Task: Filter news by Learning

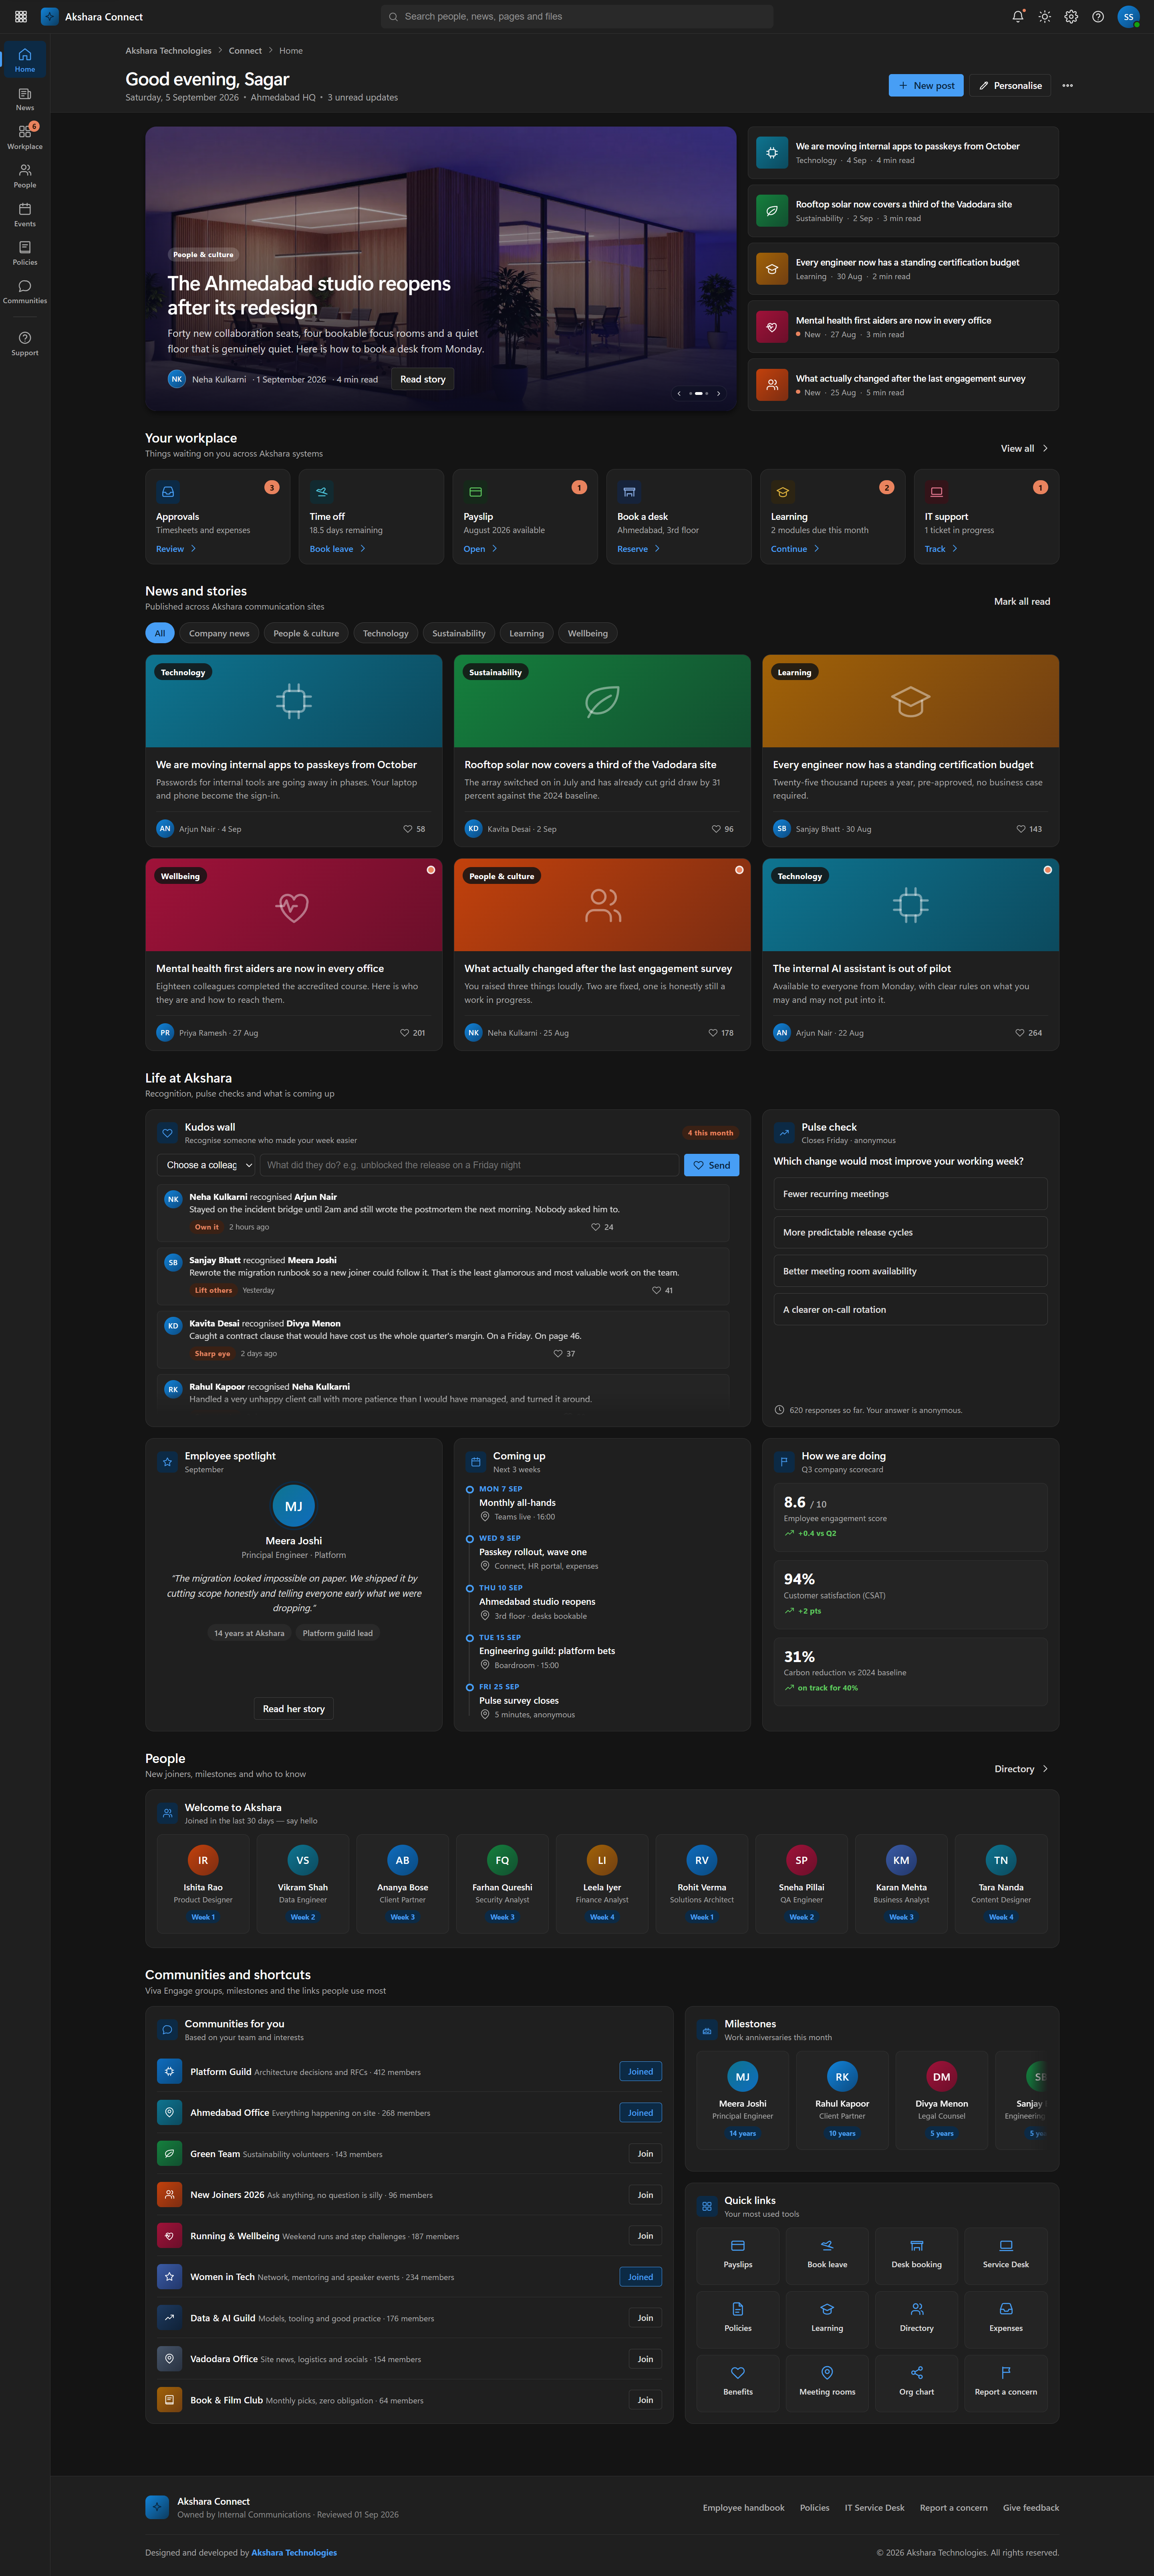Action: 527,633
